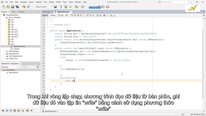Open the dropdown arrow next to Run
This screenshot has width=206, height=116.
pos(73,7)
